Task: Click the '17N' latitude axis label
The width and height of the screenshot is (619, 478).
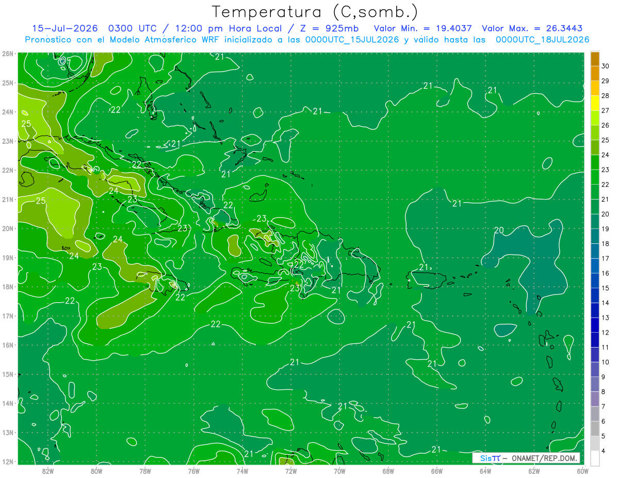Action: point(7,316)
